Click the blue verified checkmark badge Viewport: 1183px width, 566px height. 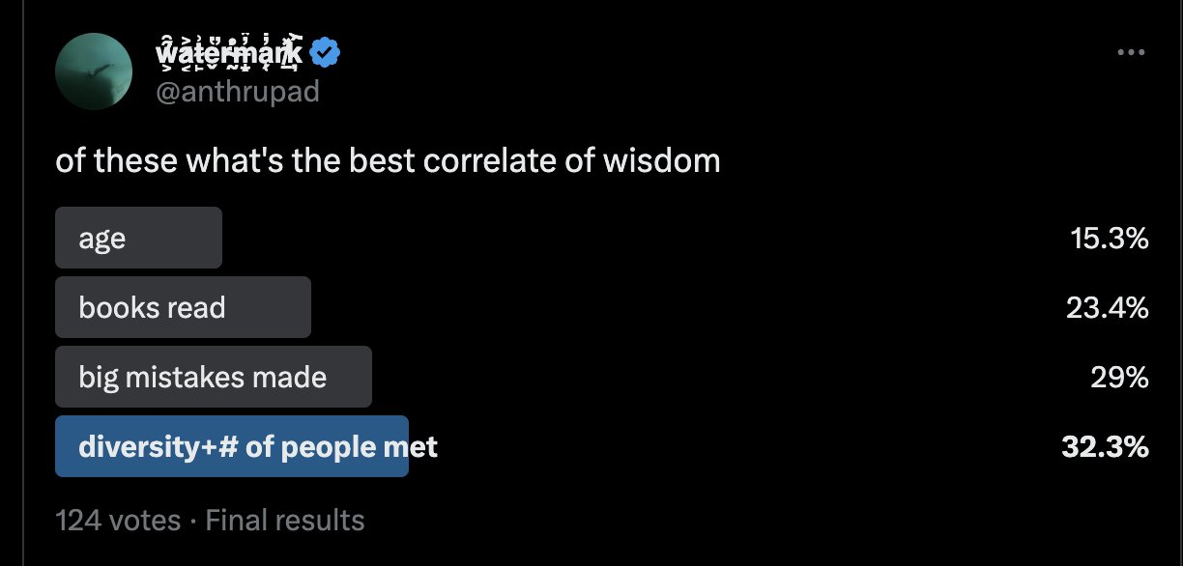[324, 54]
